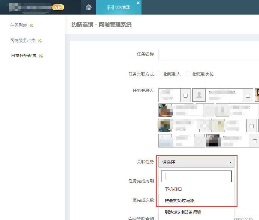Check the third-row right person checkbox
This screenshot has height=220, width=259.
251,126
